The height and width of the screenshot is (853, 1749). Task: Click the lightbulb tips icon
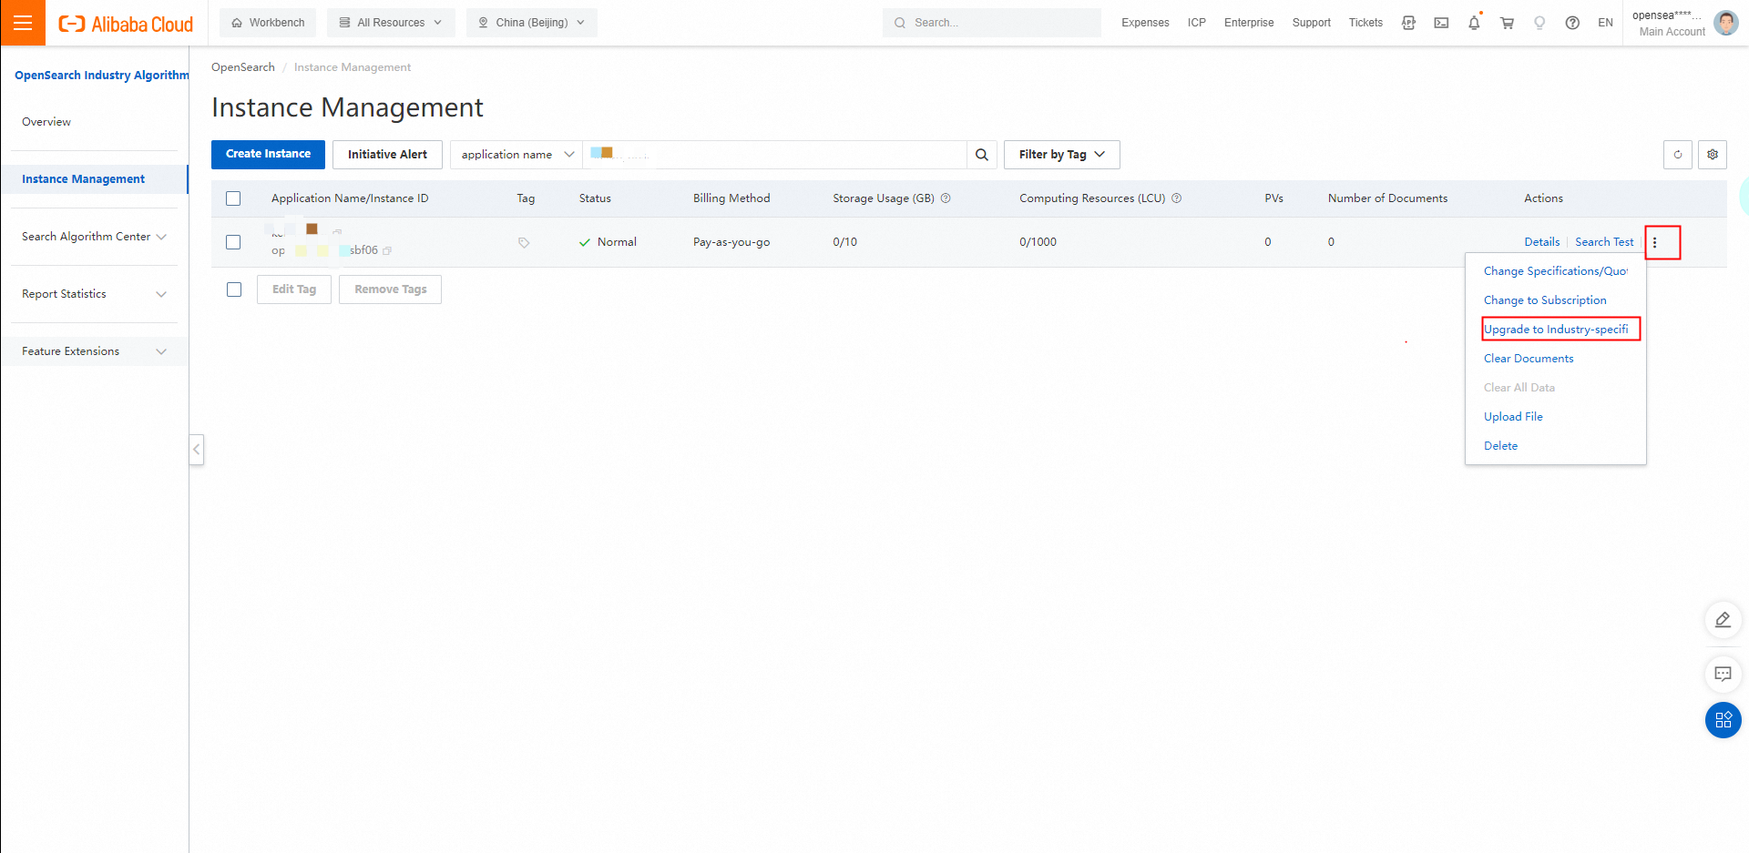click(x=1539, y=23)
